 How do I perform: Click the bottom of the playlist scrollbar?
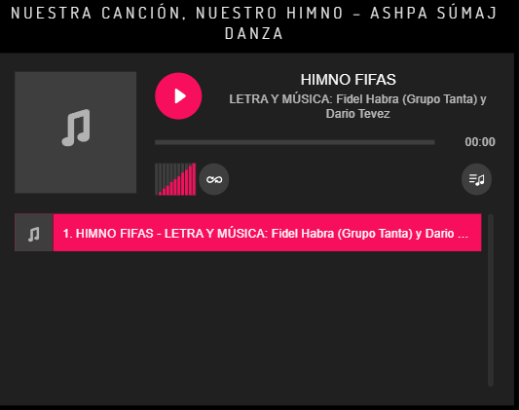[491, 381]
